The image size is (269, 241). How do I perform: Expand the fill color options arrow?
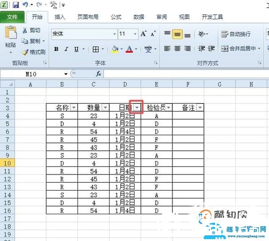[x=122, y=49]
